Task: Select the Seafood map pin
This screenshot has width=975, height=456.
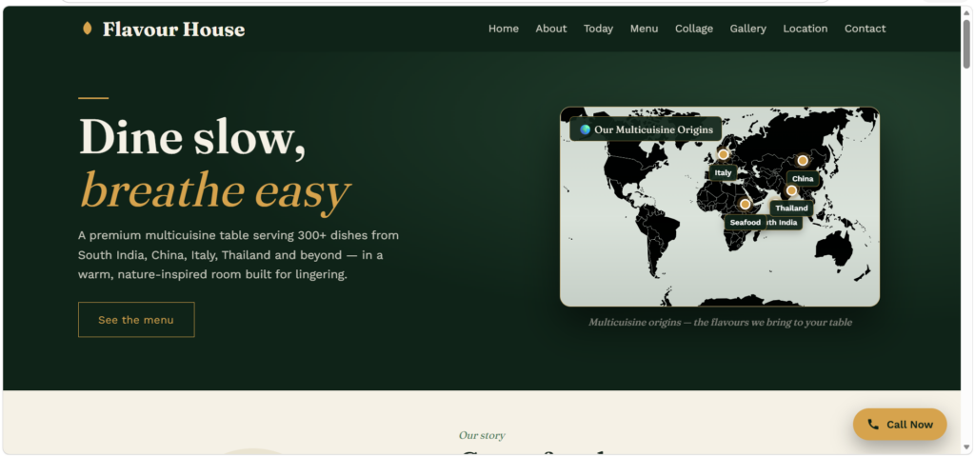Action: tap(745, 204)
